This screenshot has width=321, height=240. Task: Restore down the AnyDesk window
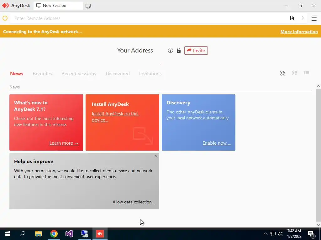tap(300, 6)
